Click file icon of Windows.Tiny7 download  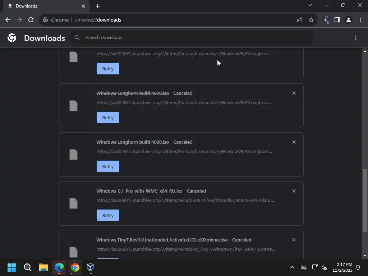point(73,252)
